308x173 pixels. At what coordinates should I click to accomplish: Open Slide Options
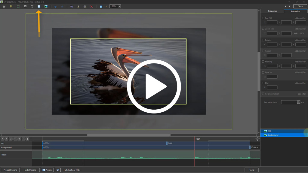[30, 170]
